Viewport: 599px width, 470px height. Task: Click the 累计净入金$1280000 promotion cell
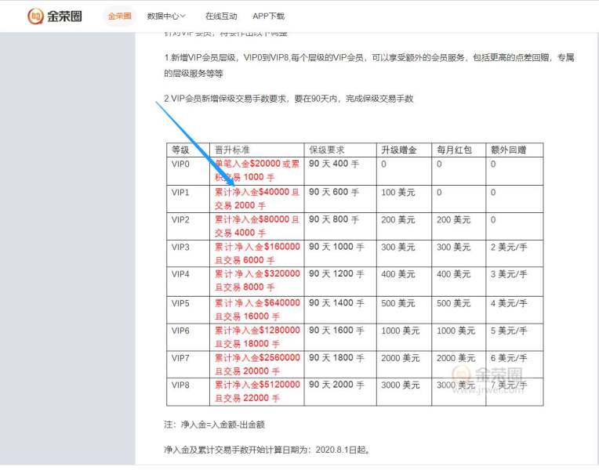(256, 337)
